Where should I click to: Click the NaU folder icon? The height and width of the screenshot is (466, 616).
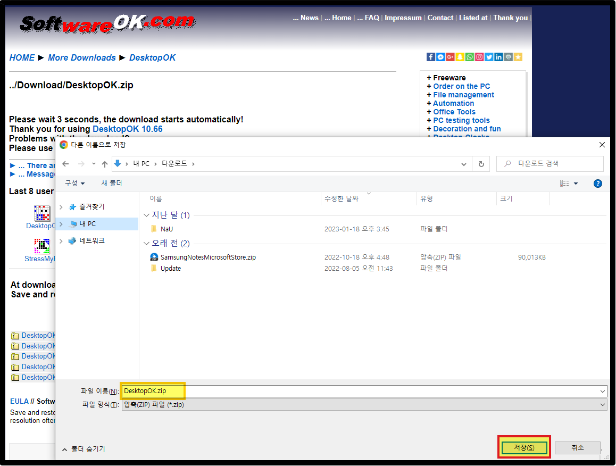click(x=154, y=229)
